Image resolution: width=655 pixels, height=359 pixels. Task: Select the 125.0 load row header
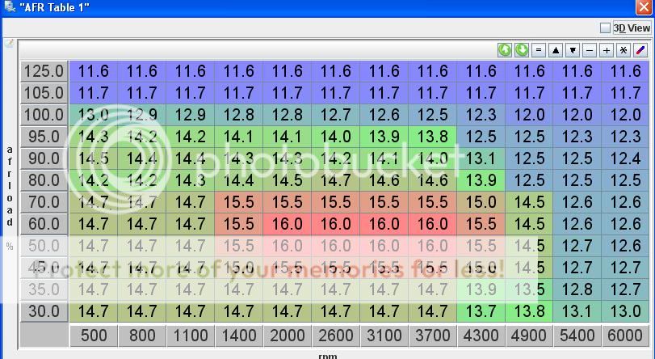[x=44, y=71]
